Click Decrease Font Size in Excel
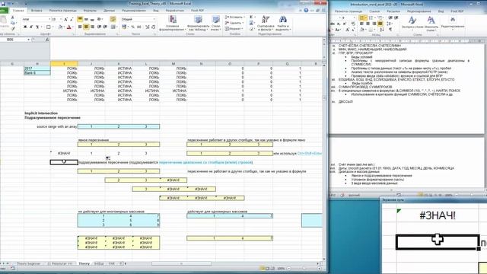 (x=72, y=19)
